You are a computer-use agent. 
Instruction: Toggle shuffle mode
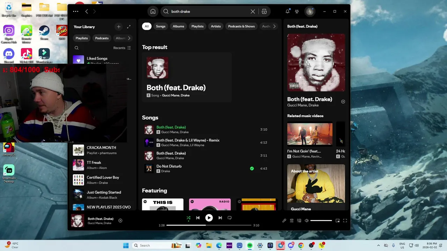click(188, 218)
